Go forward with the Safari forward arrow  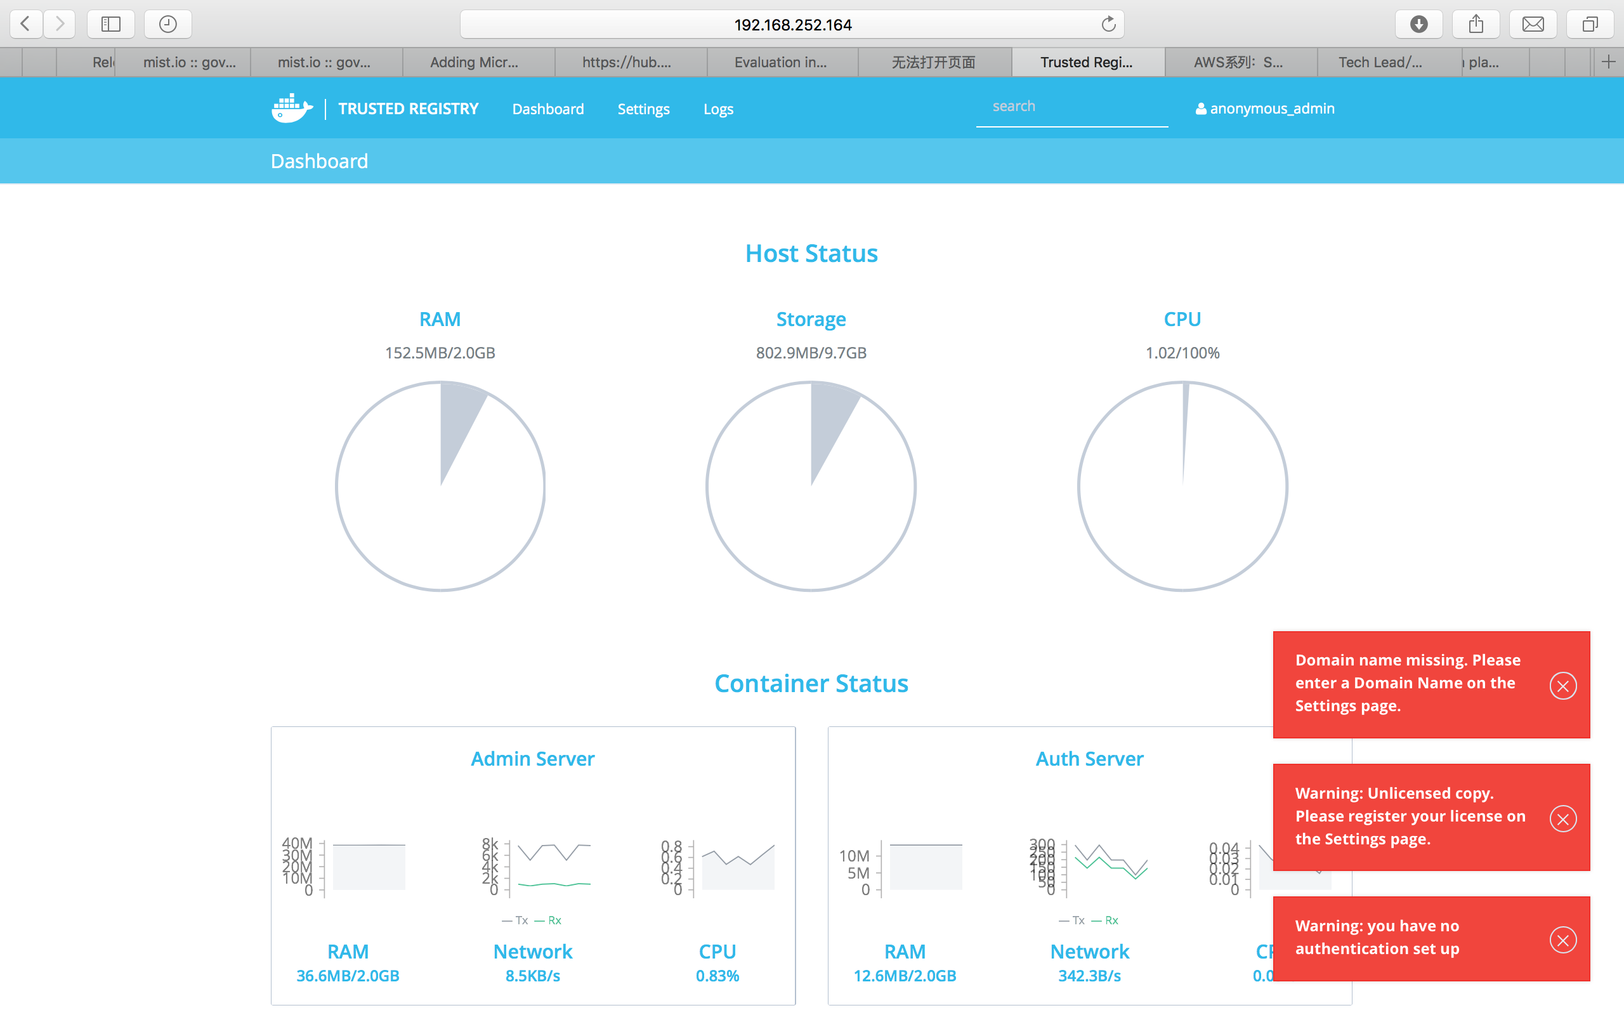[x=60, y=24]
